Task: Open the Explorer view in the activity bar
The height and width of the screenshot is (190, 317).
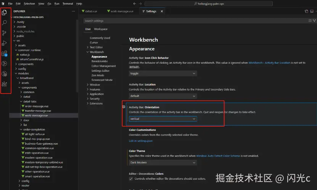Action: [4, 13]
